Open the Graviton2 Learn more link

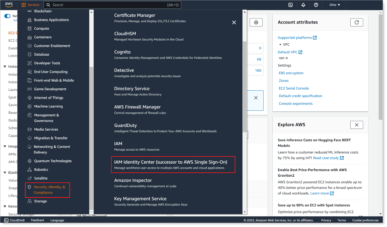(x=322, y=193)
